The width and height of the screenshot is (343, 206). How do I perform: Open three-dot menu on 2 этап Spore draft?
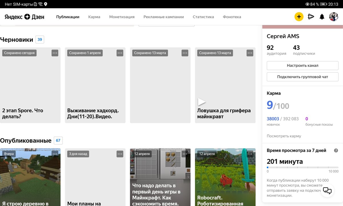(55, 53)
